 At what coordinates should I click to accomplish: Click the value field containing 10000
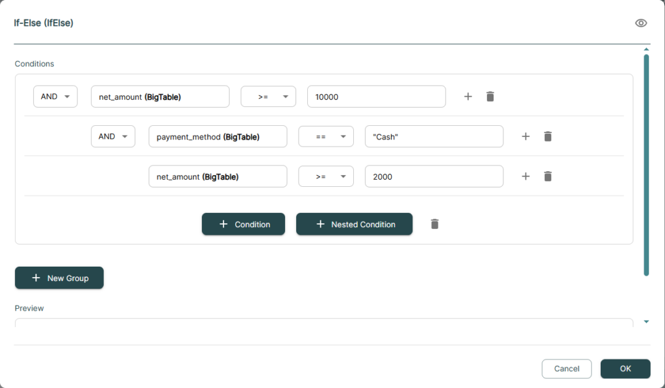[377, 97]
